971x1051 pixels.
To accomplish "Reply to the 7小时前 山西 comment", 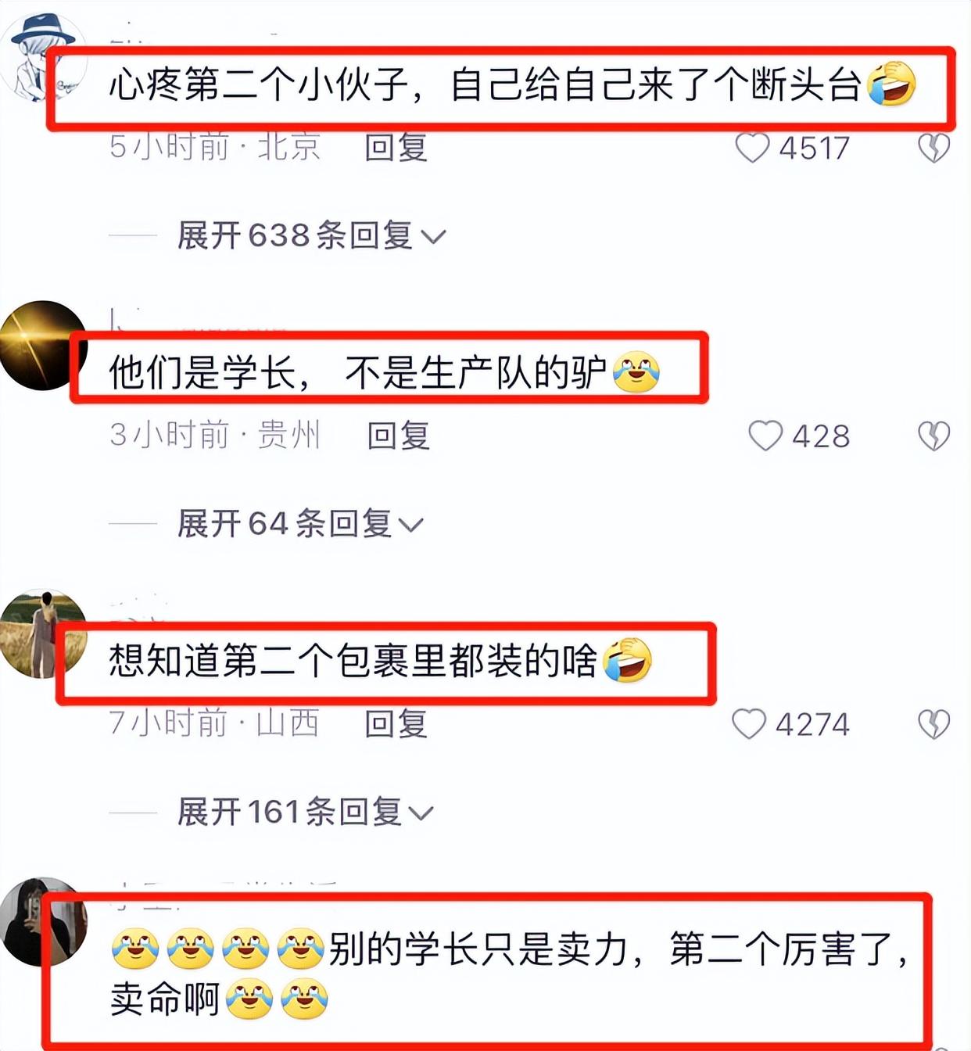I will pyautogui.click(x=396, y=724).
